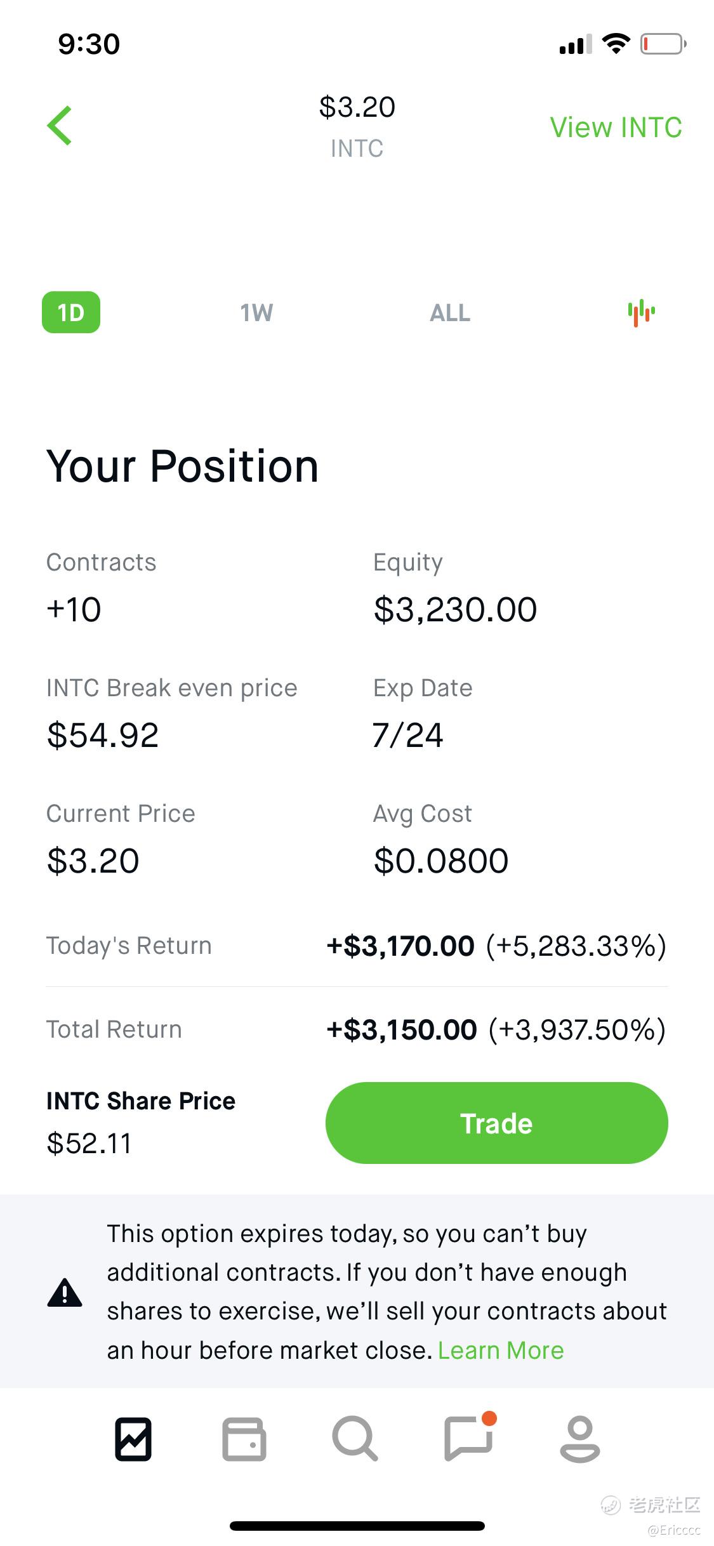Screen dimensions: 714x1546
Task: Tap the iOS home indicator bar
Action: tap(357, 1526)
